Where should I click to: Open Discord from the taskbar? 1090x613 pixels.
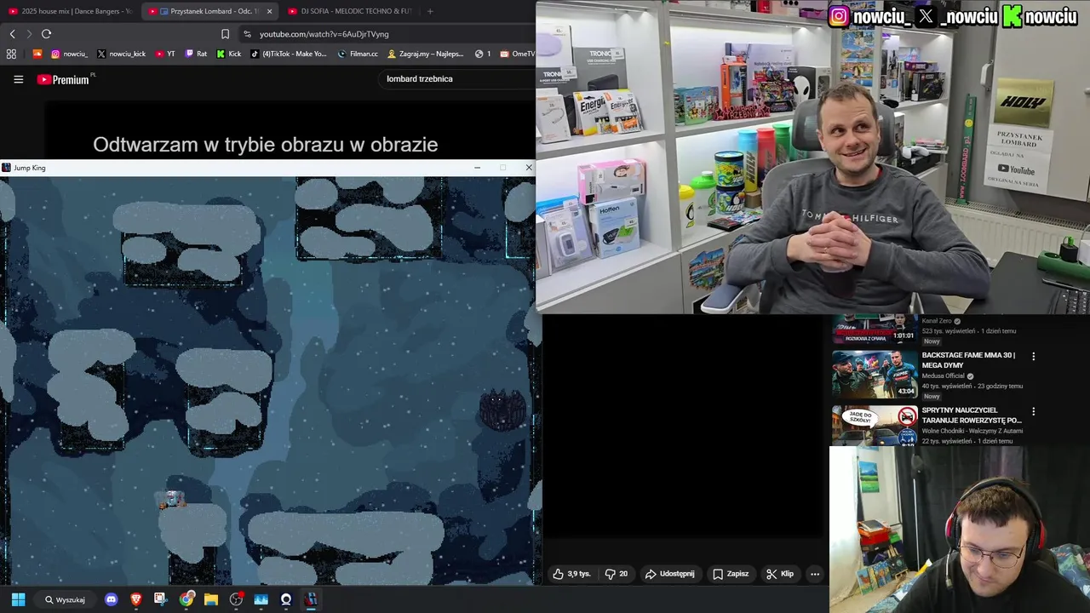coord(111,599)
